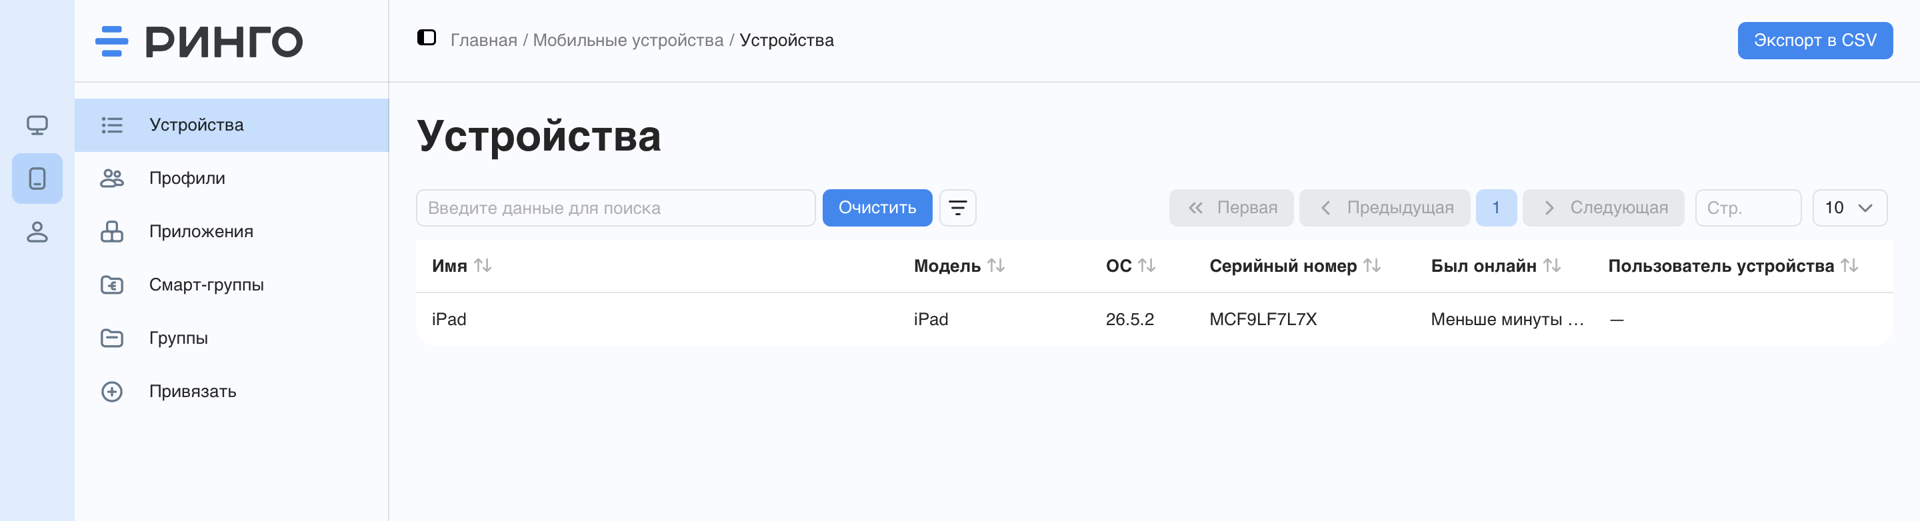The image size is (1920, 521).
Task: Open the desktop computers section icon
Action: (x=37, y=125)
